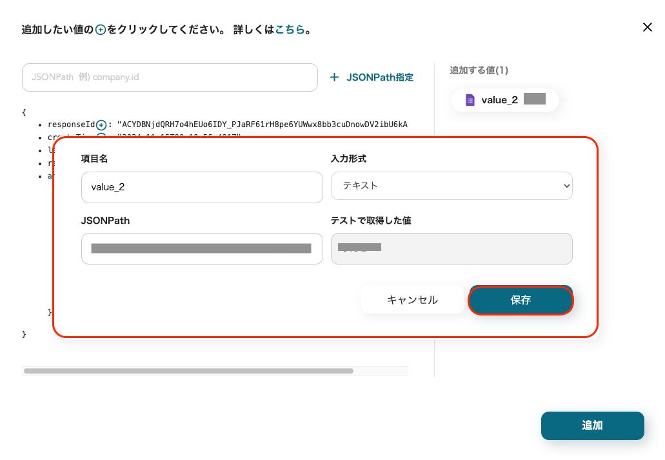Click the キャンセル button
The height and width of the screenshot is (460, 665).
click(413, 300)
